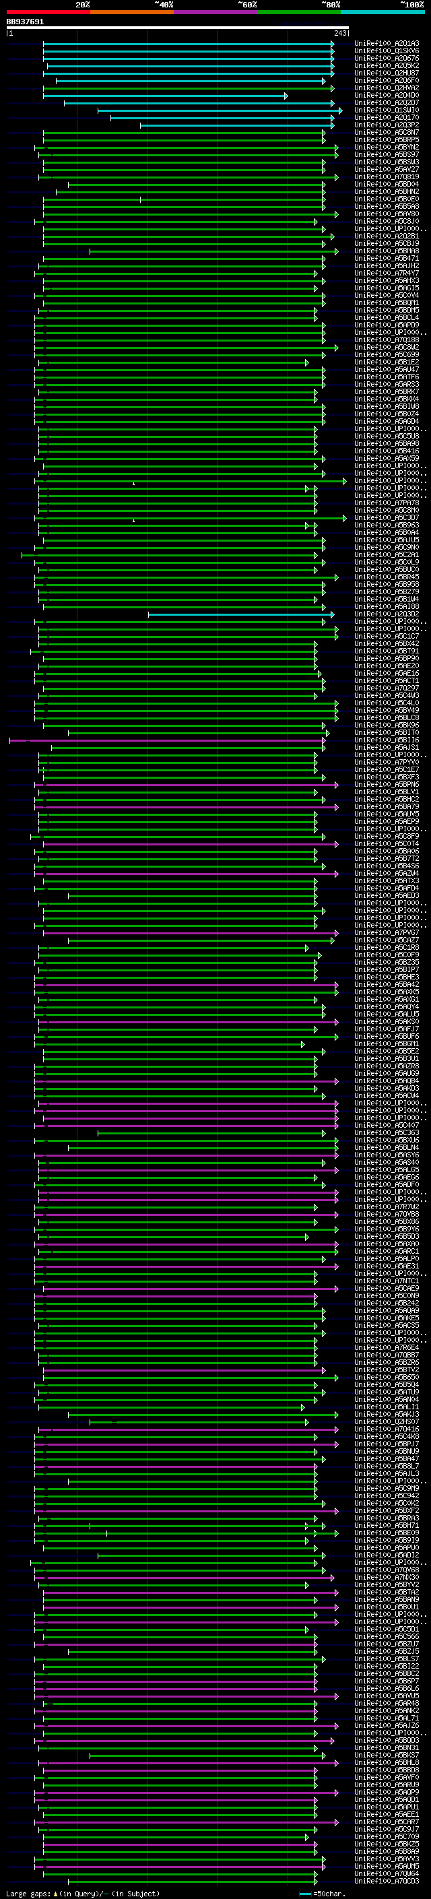Open hit UniRef100_Q2HU87
Viewport: 431px width, 1899px height.
[x=387, y=73]
